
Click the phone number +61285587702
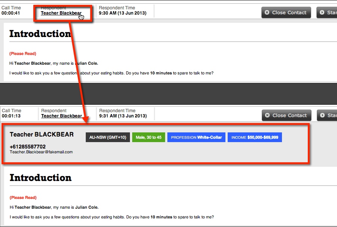tap(28, 147)
